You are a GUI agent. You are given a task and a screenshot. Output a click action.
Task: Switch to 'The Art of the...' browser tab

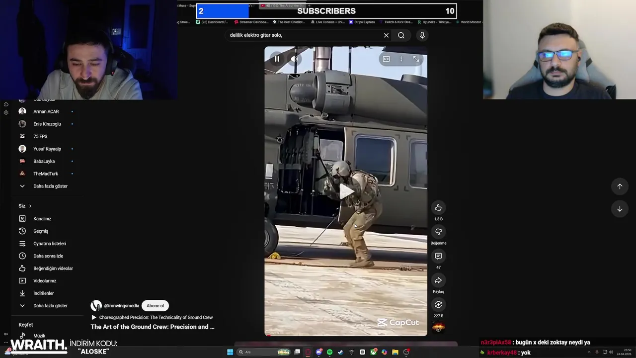tap(284, 5)
